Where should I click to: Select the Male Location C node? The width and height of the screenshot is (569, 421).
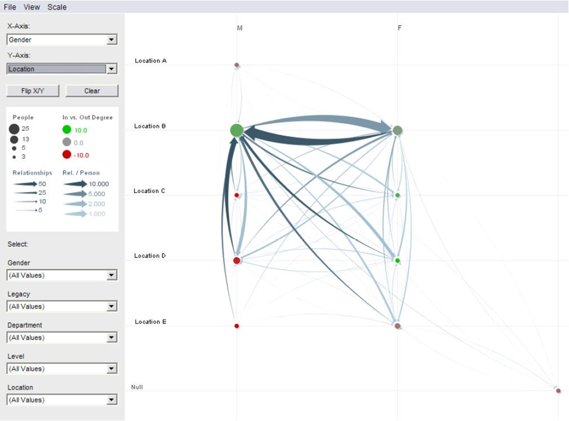click(236, 195)
